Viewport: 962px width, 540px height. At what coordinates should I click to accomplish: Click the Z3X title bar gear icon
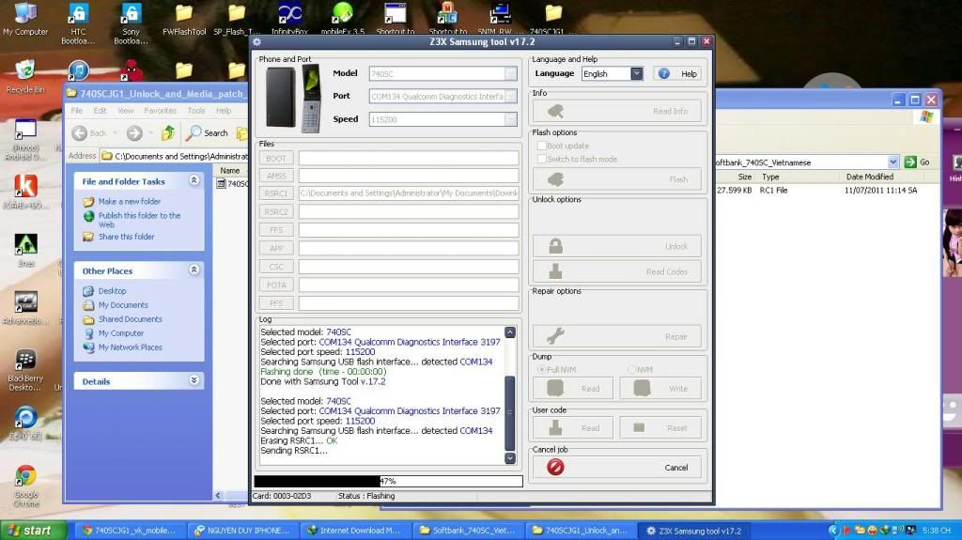(257, 41)
